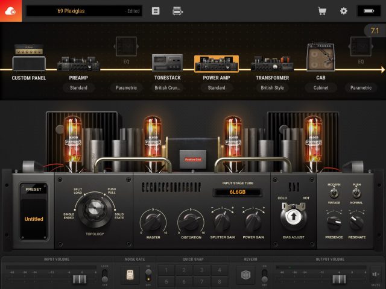Click the Power Gain knob

[253, 222]
